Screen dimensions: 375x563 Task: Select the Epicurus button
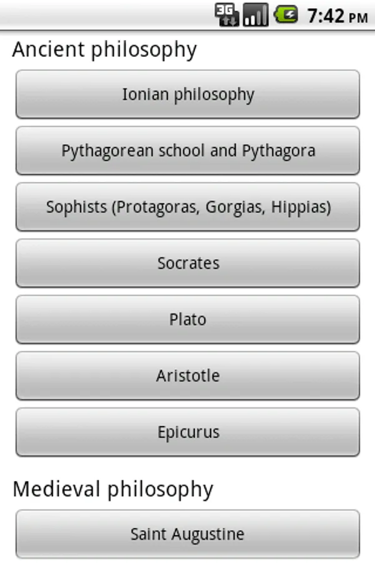(187, 432)
